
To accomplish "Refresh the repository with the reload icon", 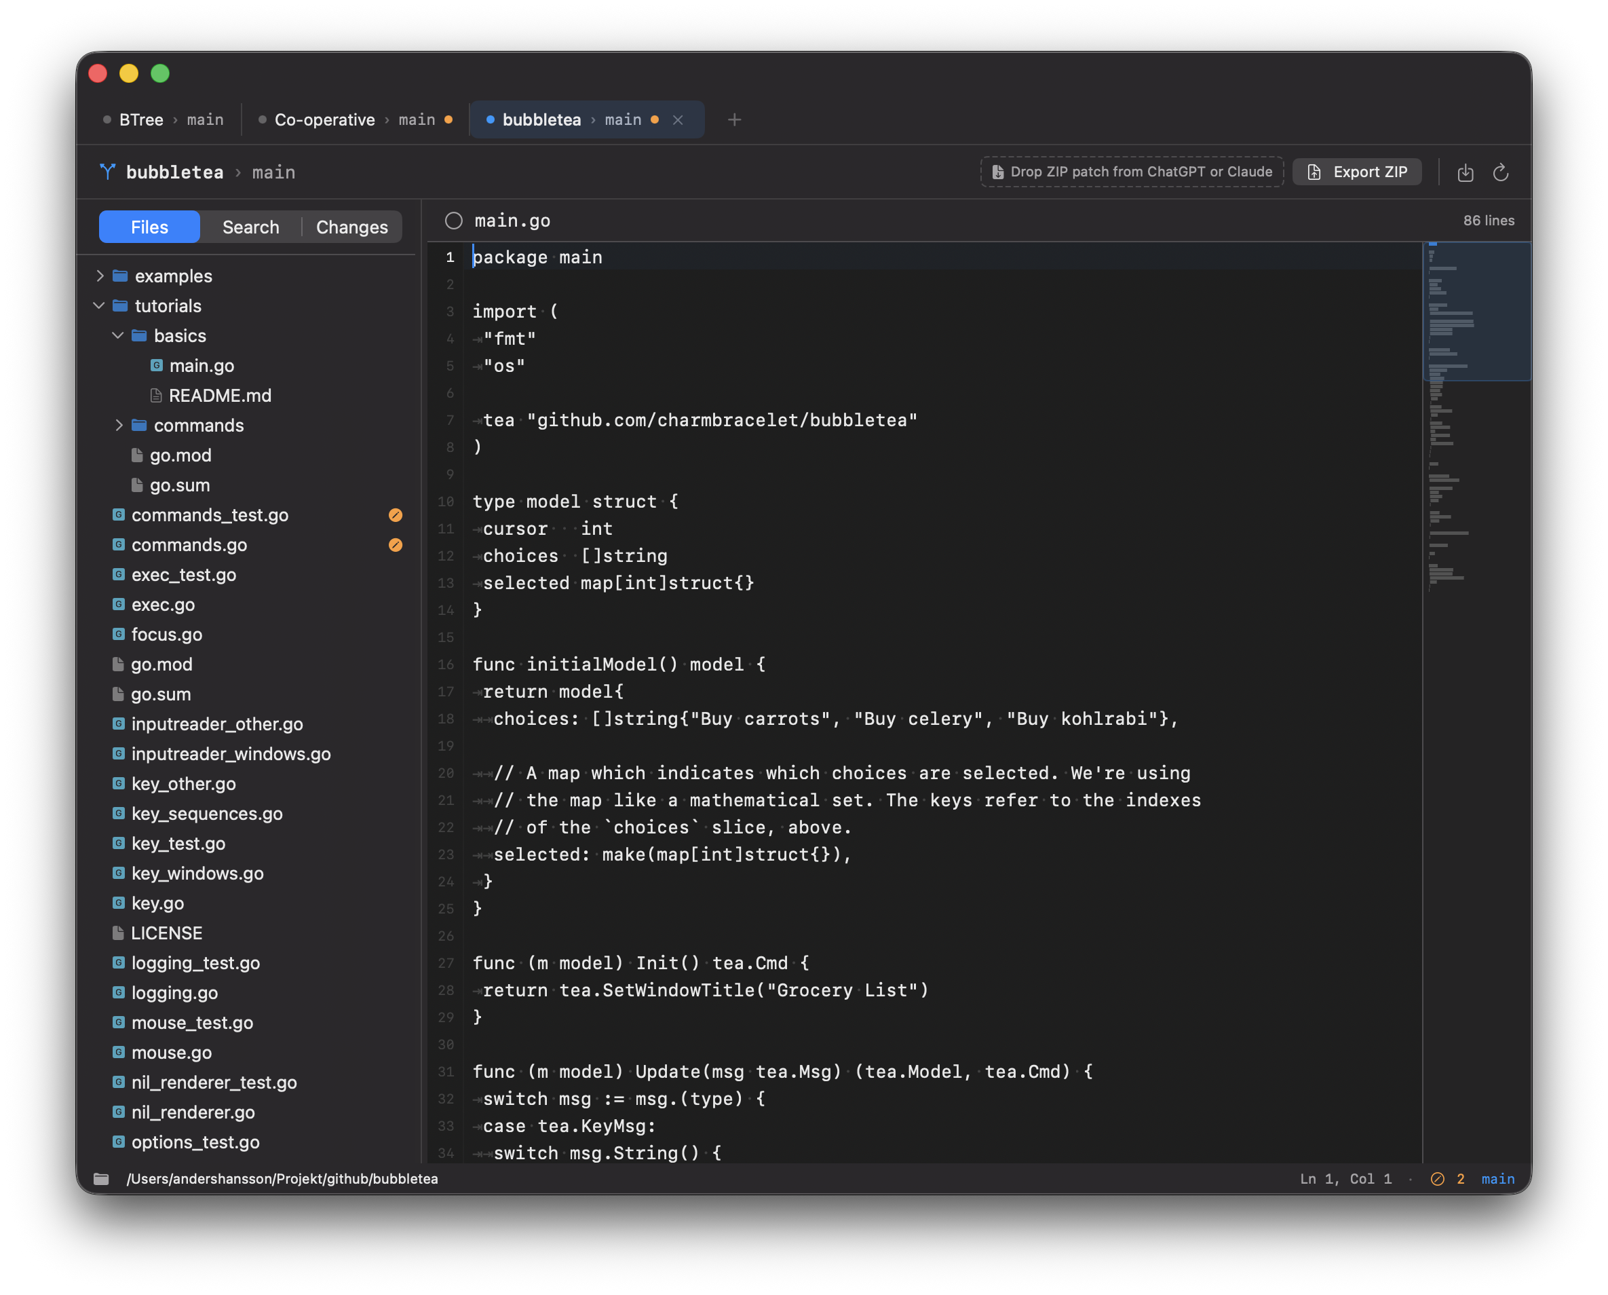I will 1501,172.
